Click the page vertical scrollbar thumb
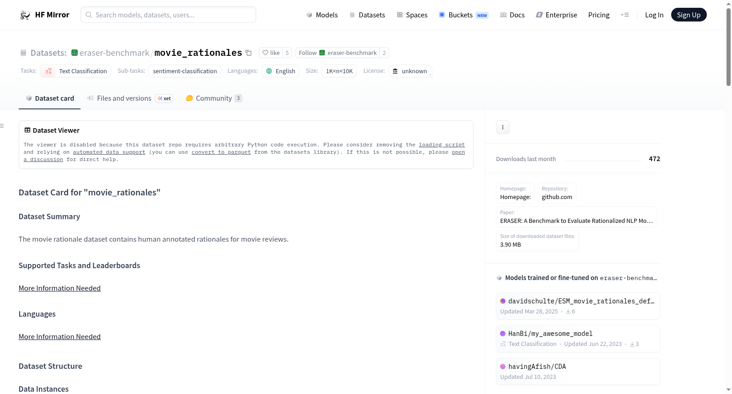 728,47
